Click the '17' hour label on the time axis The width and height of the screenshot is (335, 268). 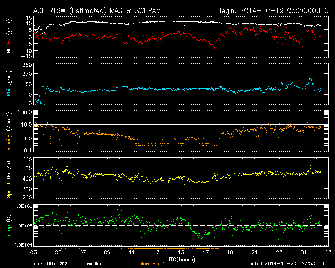[x=206, y=252]
